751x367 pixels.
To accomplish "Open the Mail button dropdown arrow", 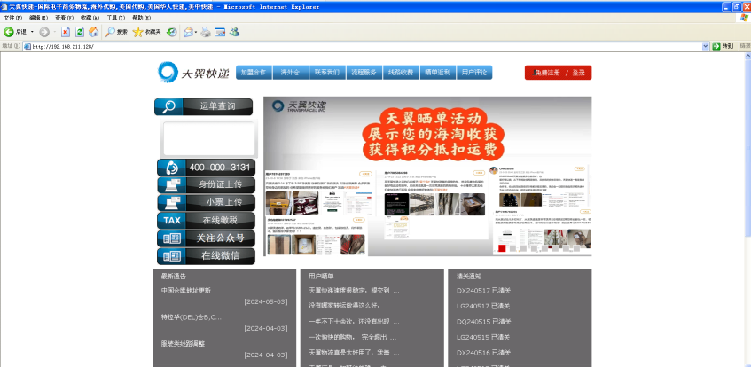I will (x=196, y=32).
